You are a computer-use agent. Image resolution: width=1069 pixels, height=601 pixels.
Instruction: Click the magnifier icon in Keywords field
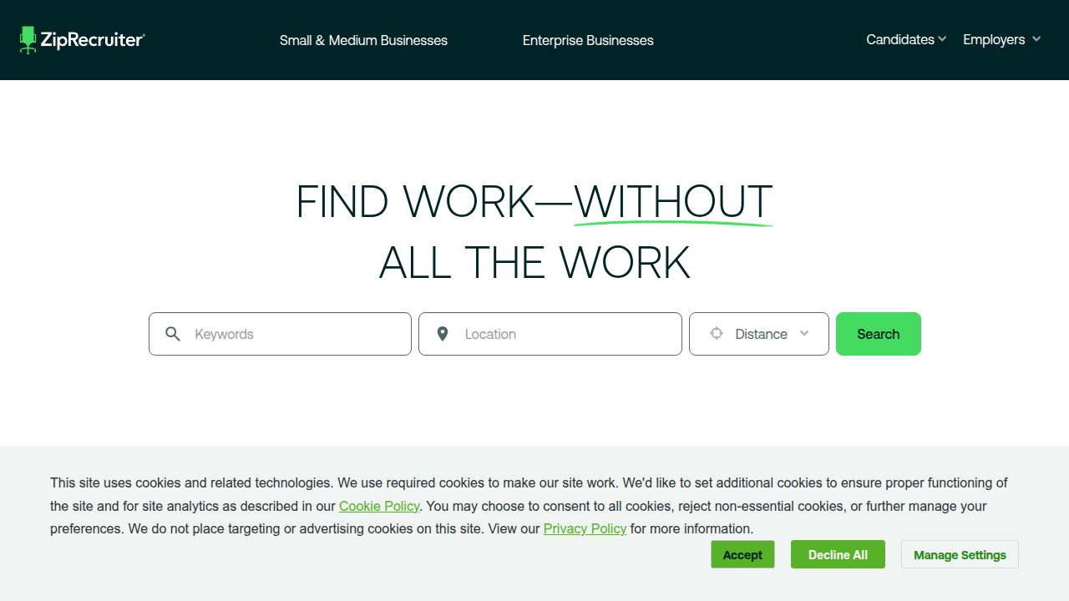click(x=173, y=334)
